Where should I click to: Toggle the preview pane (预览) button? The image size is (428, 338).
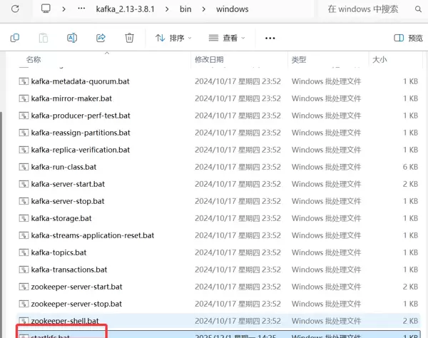[x=408, y=38]
